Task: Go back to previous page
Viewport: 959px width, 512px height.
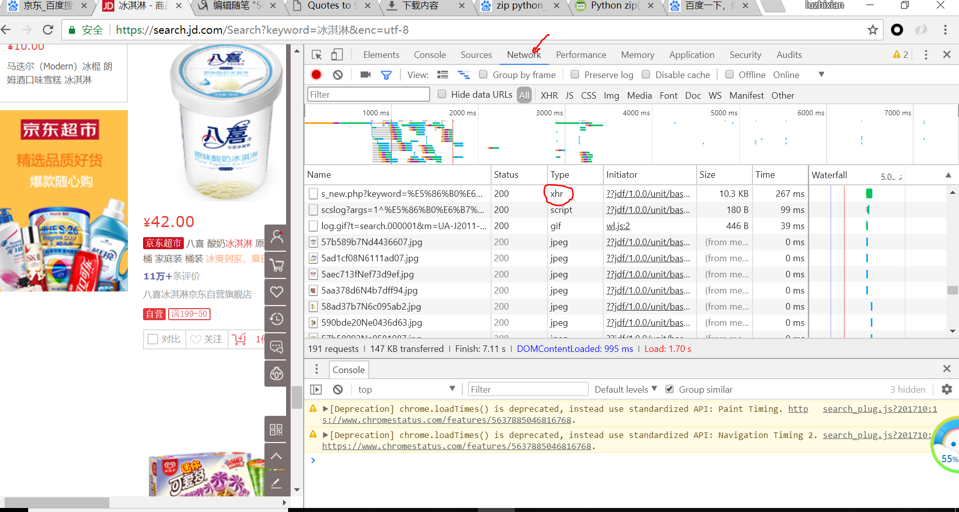Action: 6,30
